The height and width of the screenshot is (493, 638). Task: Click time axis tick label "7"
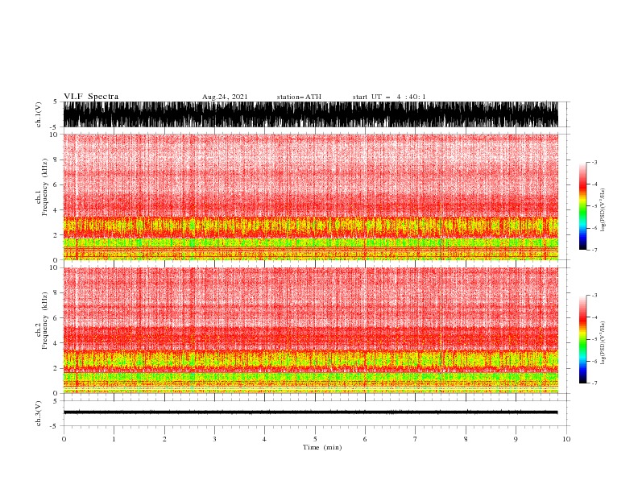[x=415, y=439]
